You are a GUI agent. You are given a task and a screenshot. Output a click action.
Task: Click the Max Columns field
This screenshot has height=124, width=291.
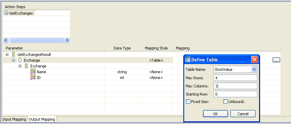click(235, 86)
